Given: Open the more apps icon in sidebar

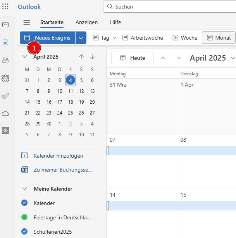Looking at the screenshot, I should [5, 130].
